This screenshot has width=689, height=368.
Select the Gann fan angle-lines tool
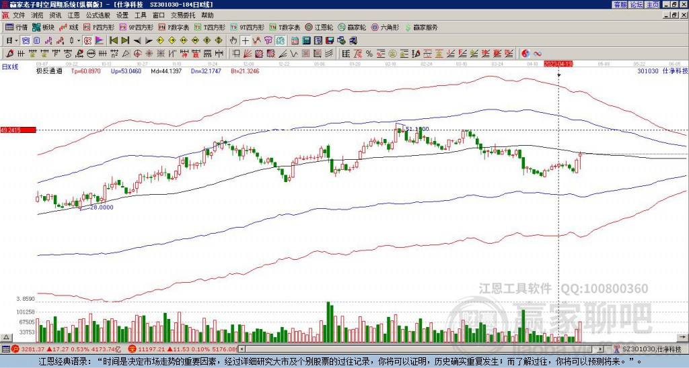tap(247, 54)
